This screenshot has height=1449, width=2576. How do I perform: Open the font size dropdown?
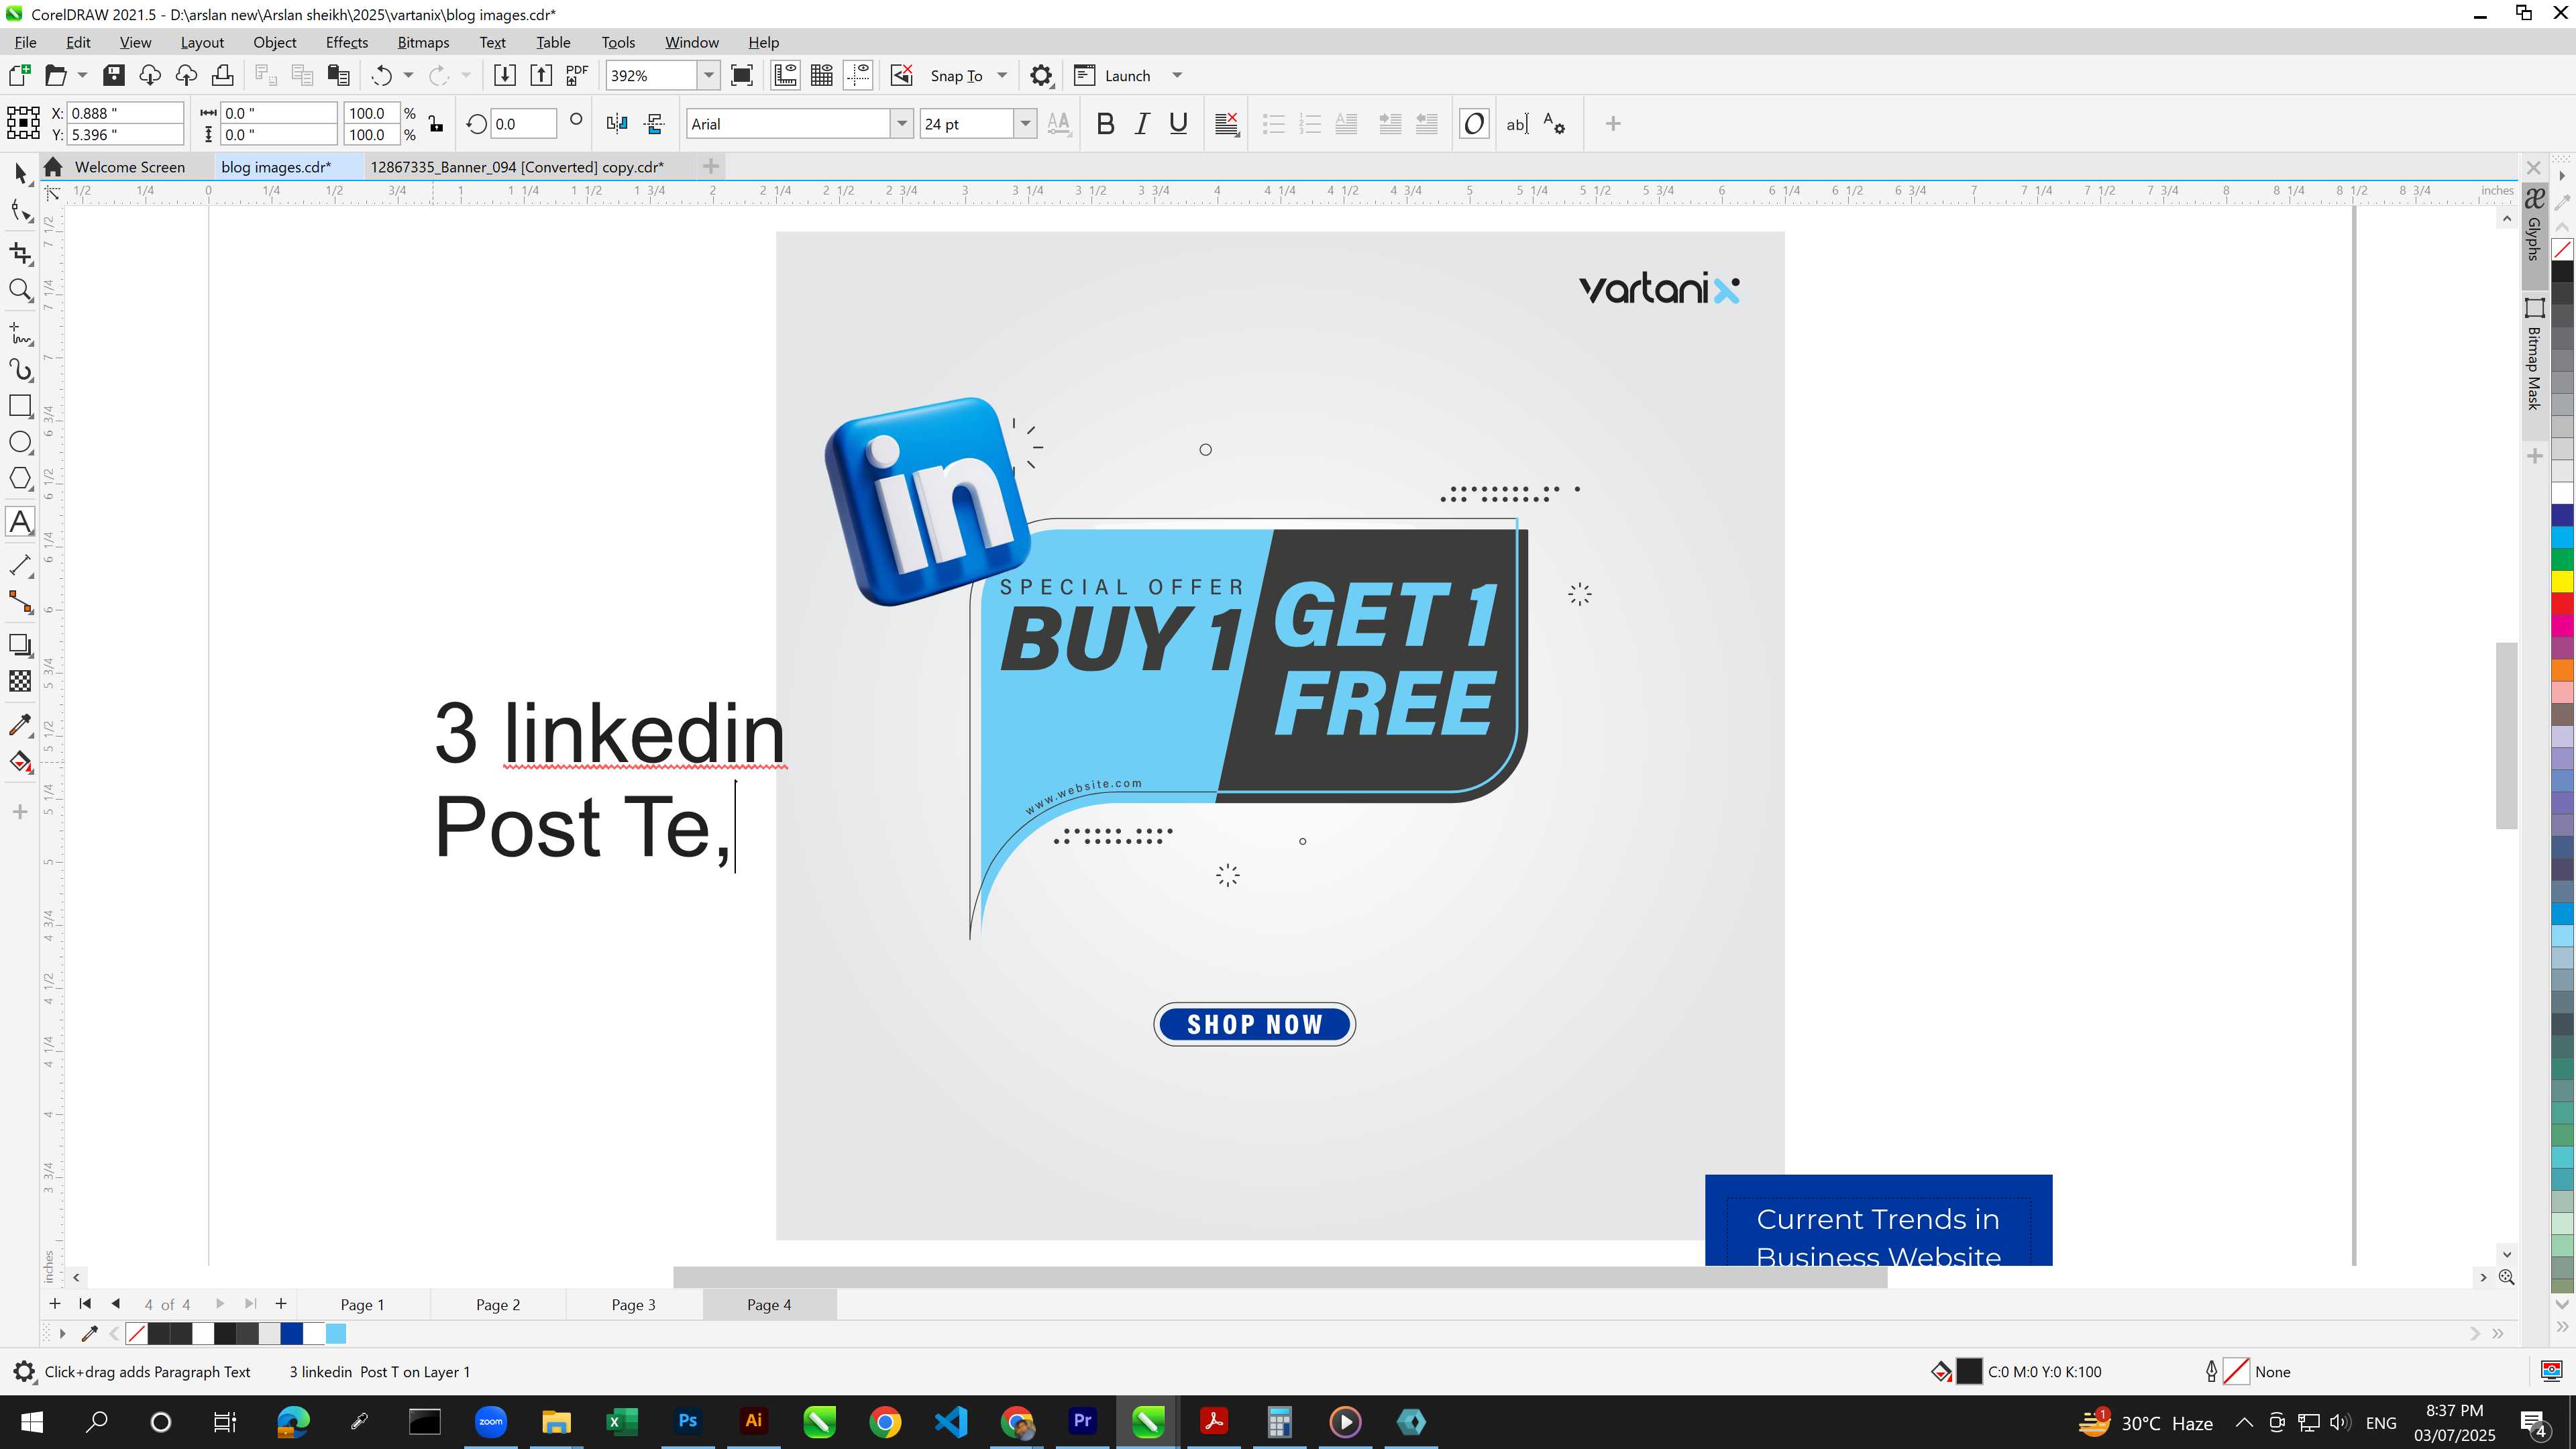click(1025, 124)
